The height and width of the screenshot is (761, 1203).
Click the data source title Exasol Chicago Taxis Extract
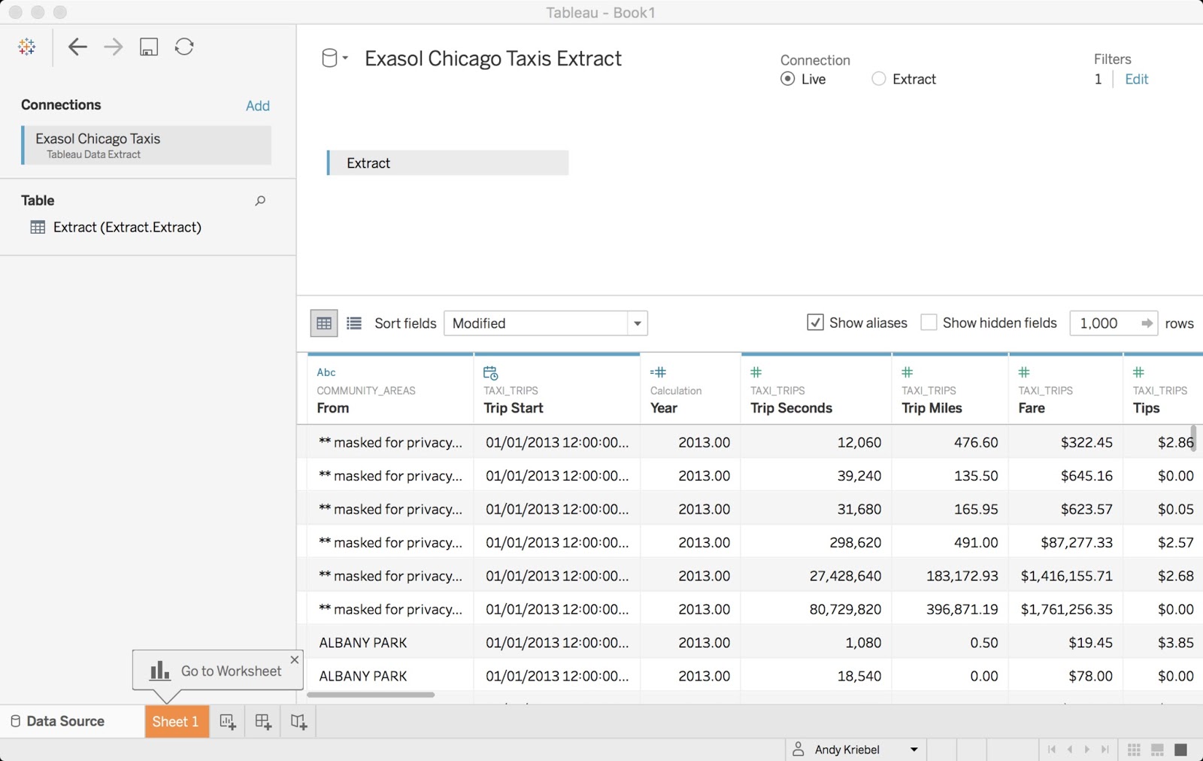[x=493, y=59]
